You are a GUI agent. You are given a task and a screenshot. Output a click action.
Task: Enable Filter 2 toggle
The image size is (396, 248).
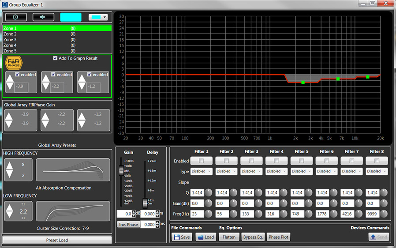226,161
